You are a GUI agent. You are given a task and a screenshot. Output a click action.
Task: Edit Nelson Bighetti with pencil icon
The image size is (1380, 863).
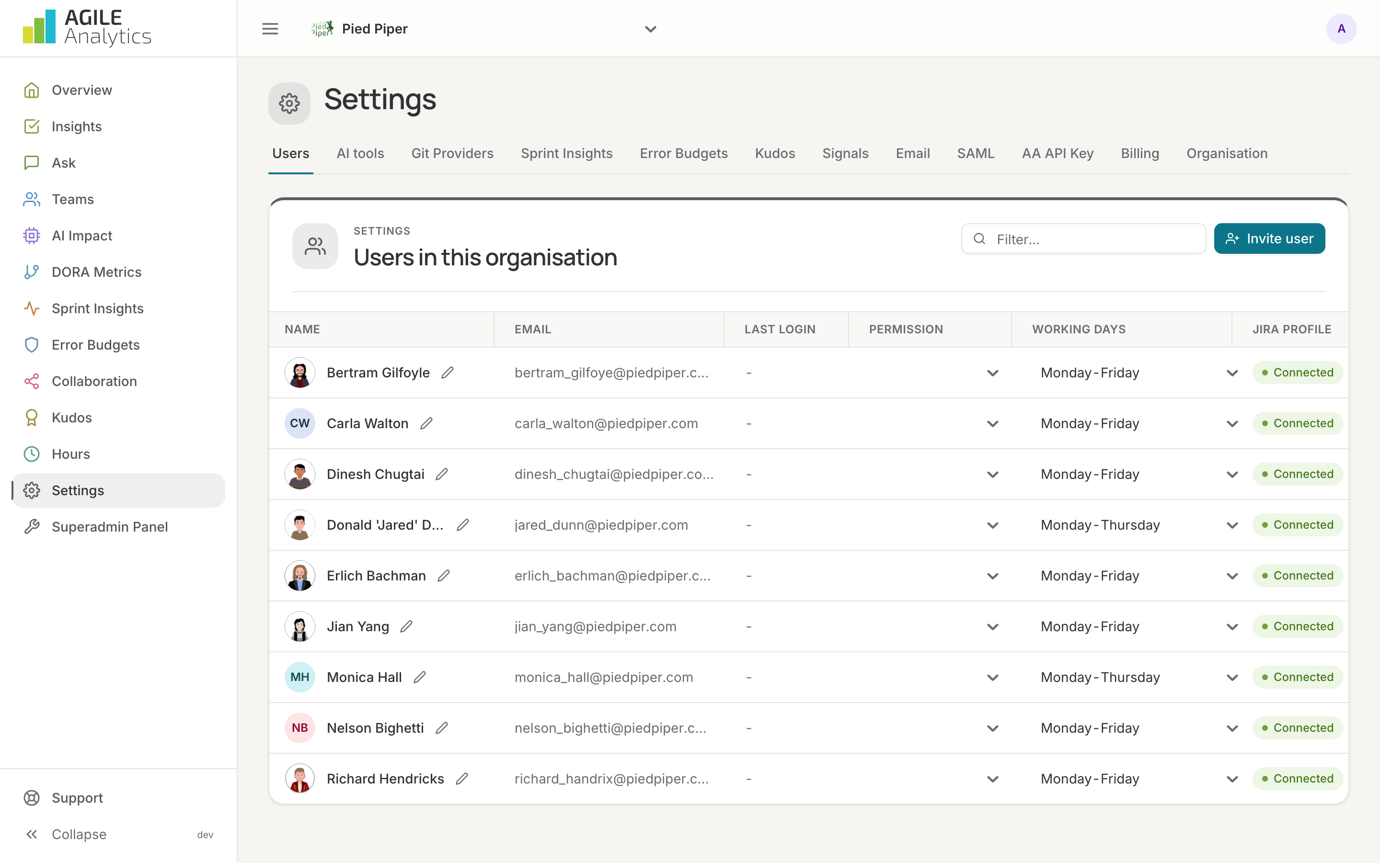(x=442, y=728)
